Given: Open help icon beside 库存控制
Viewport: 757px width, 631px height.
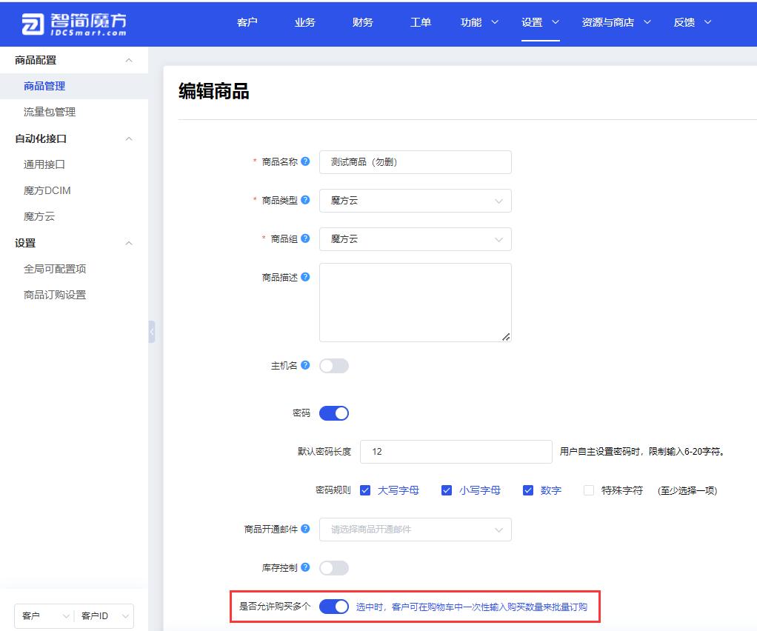Looking at the screenshot, I should pos(305,567).
